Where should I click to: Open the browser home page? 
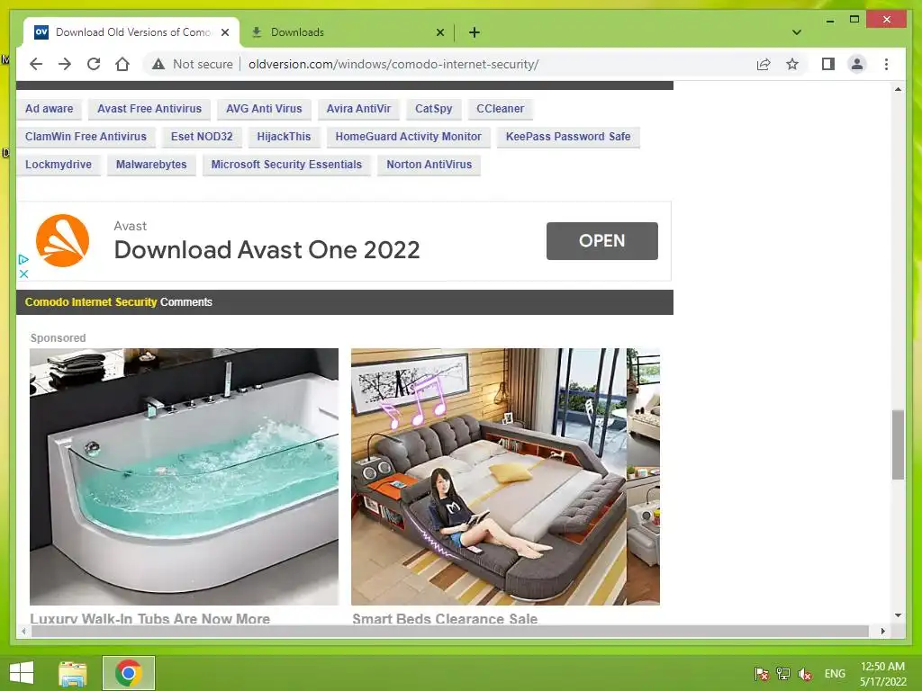point(122,64)
